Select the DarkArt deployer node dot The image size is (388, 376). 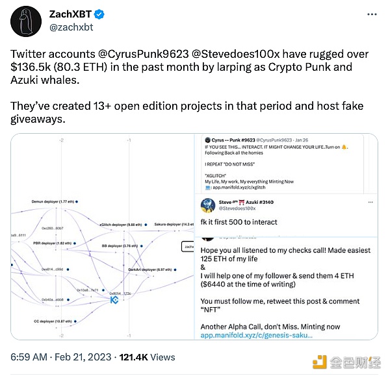pos(175,269)
